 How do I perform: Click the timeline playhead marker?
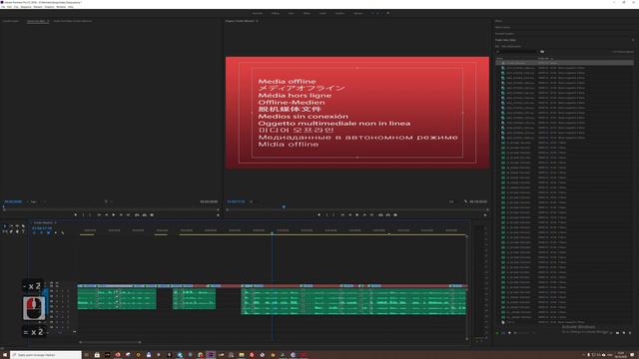(x=273, y=232)
